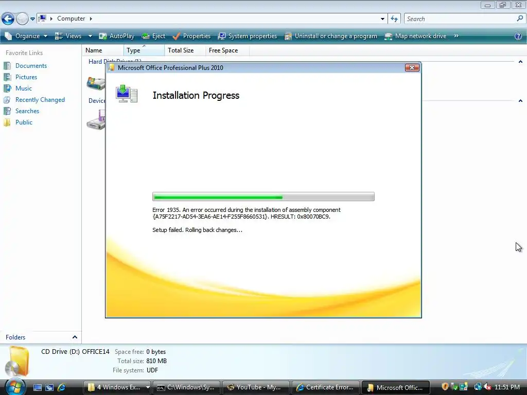Click the installation progress bar
The height and width of the screenshot is (395, 527).
[263, 197]
